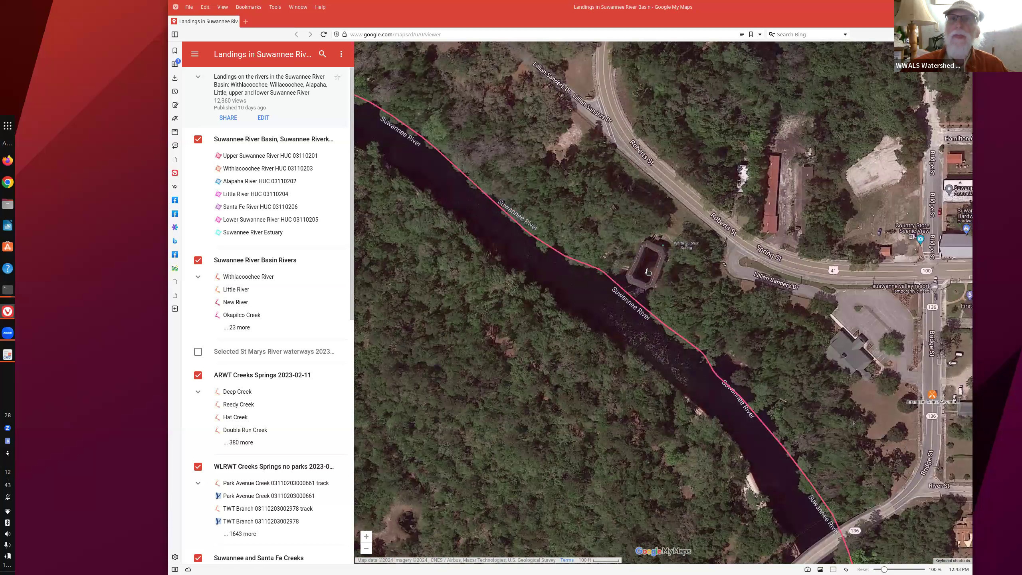This screenshot has width=1022, height=575.
Task: Open the search engine dropdown arrow
Action: point(845,34)
